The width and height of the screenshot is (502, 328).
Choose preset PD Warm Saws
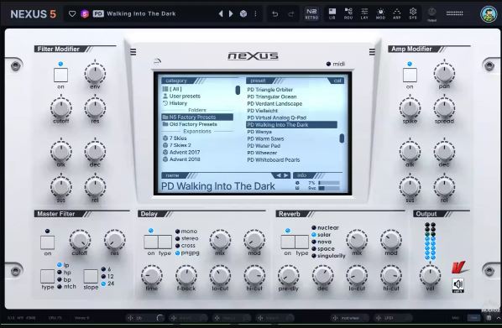click(265, 139)
